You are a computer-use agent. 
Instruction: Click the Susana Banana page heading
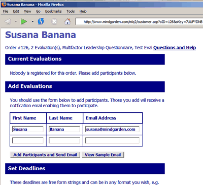pos(41,35)
